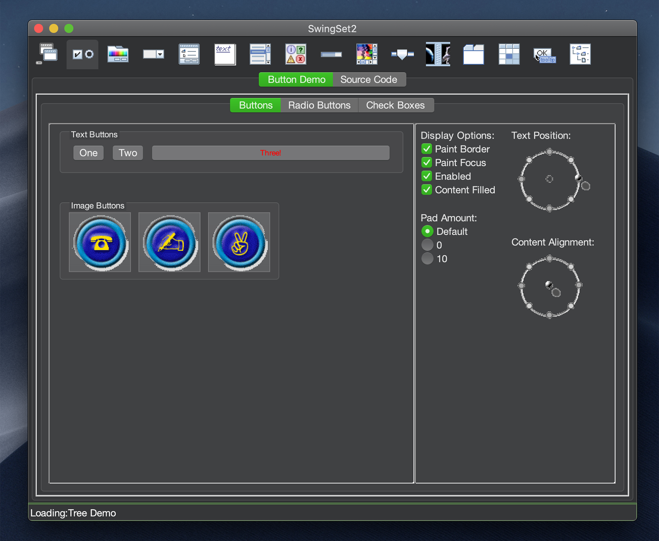Open the Split Pane demo icon
Viewport: 659px width, 541px height.
pyautogui.click(x=438, y=54)
